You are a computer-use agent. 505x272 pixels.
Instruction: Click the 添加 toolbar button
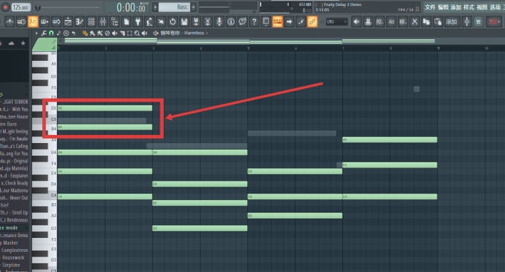[x=452, y=21]
